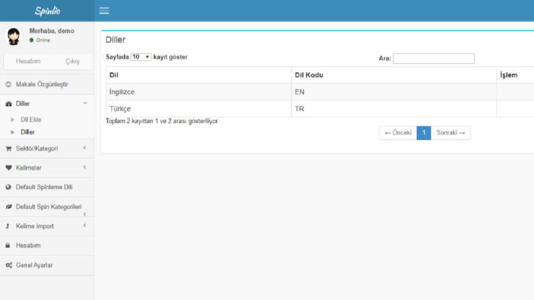Open Hesabım sidebar menu item
The height and width of the screenshot is (300, 534).
(x=28, y=246)
